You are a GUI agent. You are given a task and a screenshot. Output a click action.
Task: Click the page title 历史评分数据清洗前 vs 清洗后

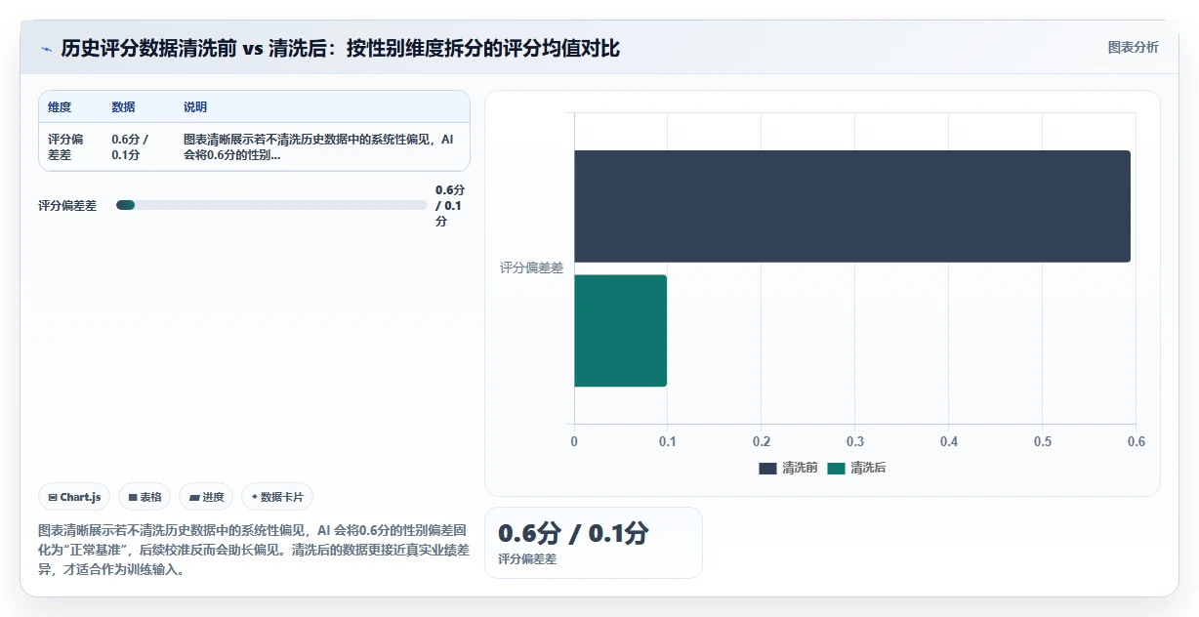pyautogui.click(x=341, y=48)
